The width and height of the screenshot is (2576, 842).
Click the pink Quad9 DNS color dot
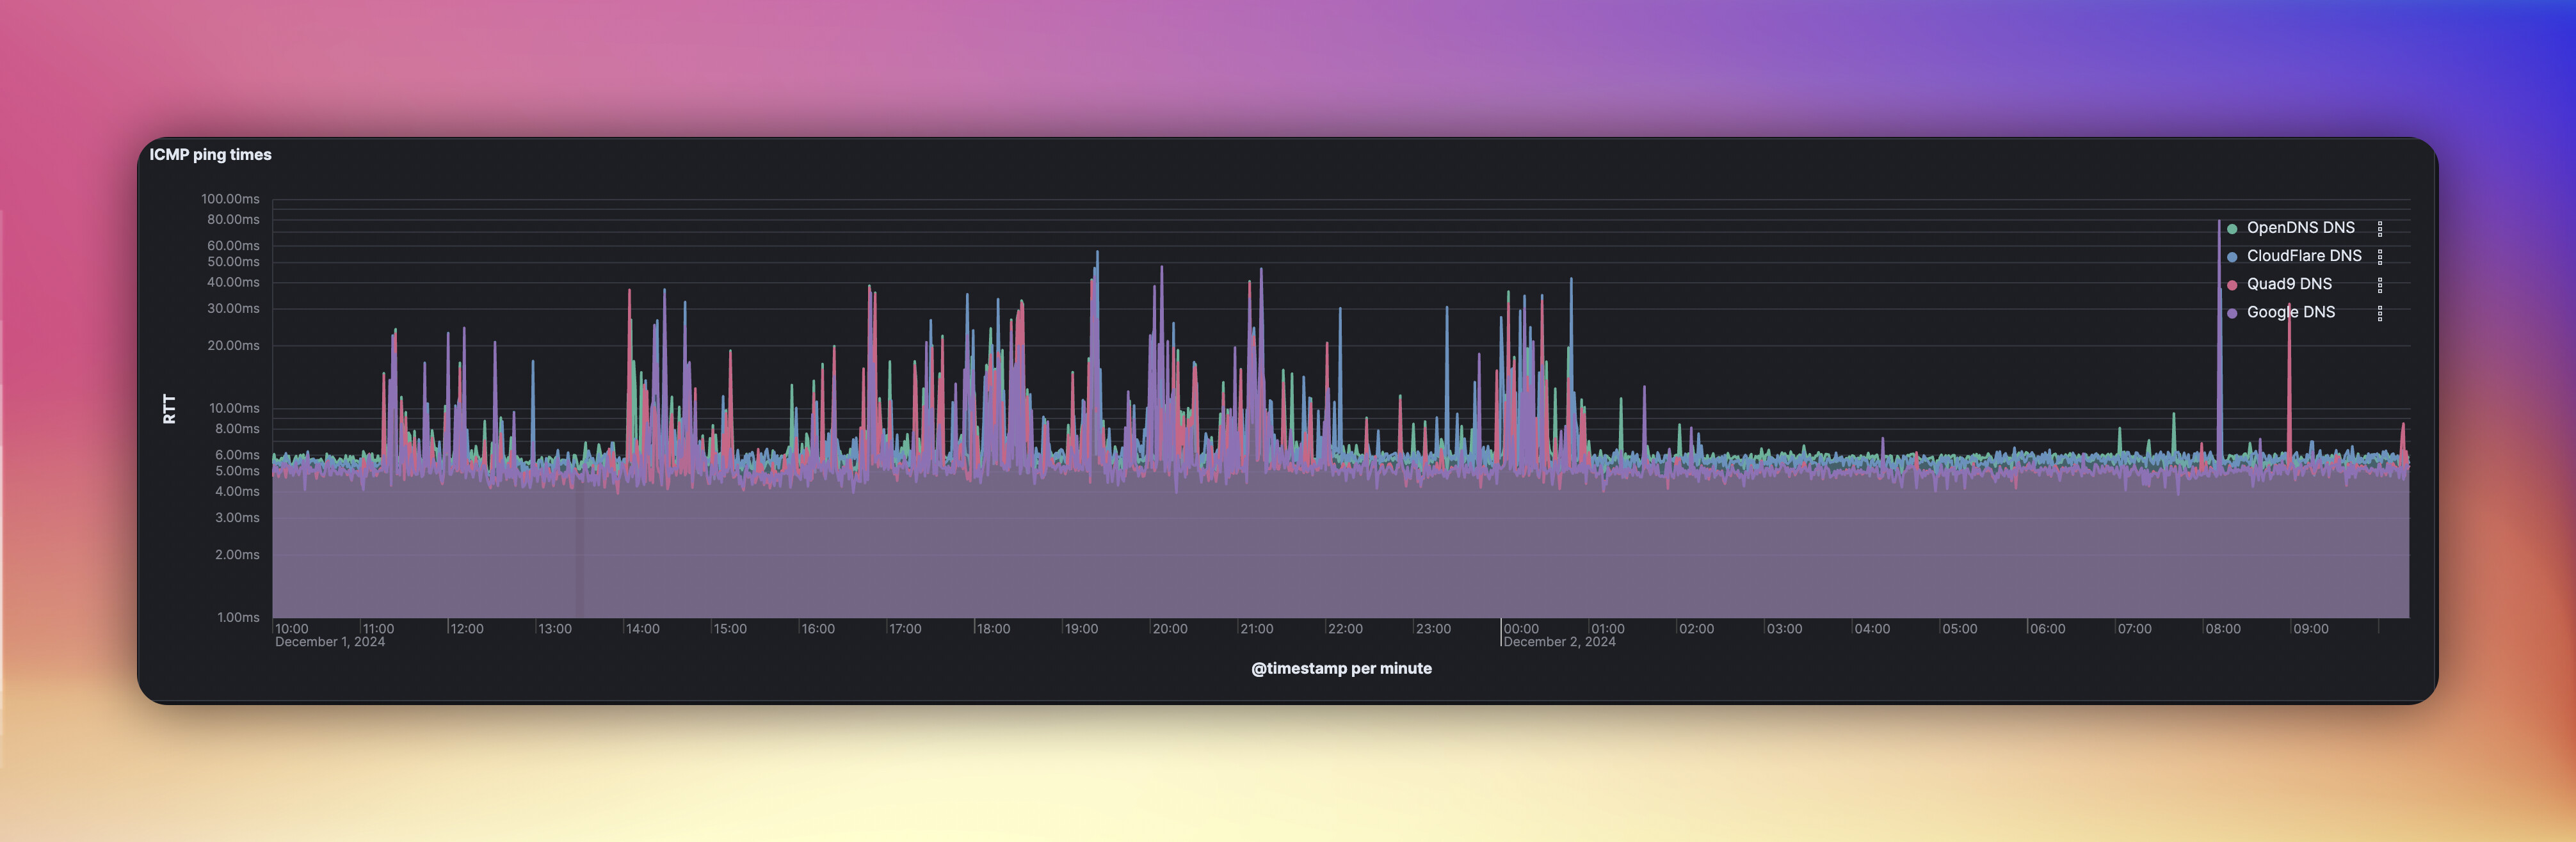click(2232, 285)
